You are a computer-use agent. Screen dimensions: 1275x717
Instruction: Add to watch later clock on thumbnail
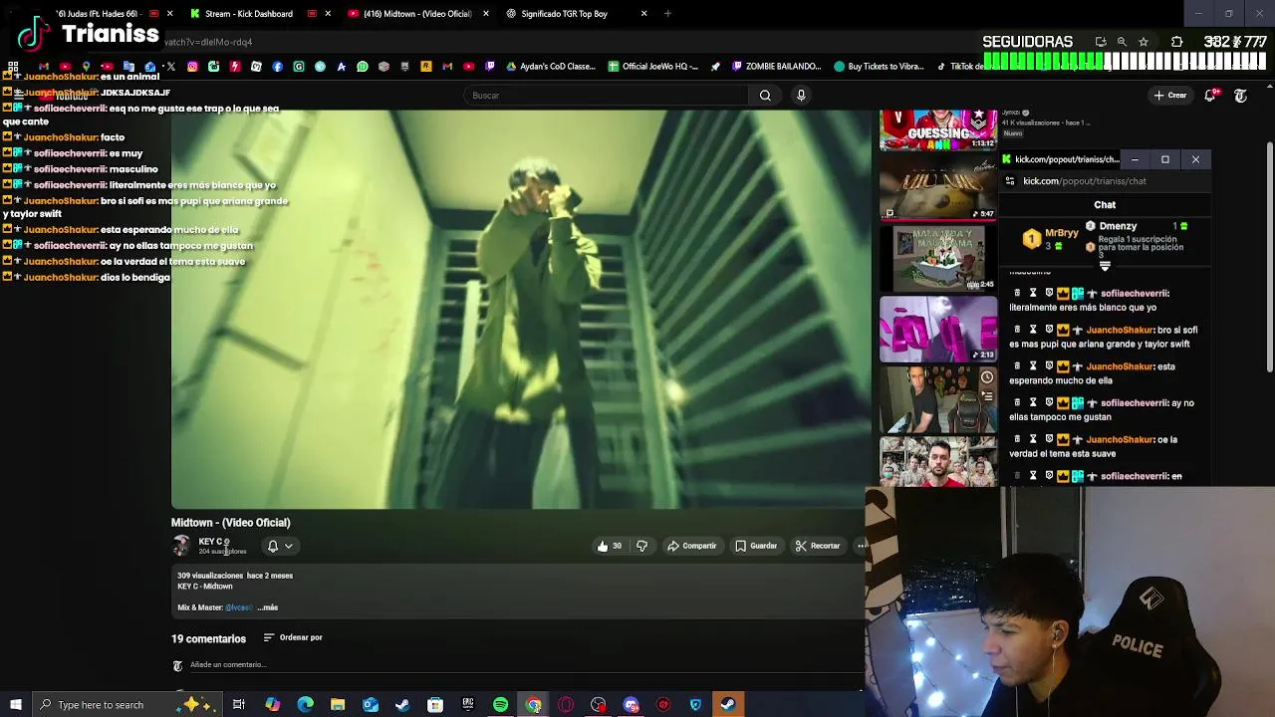pyautogui.click(x=986, y=377)
